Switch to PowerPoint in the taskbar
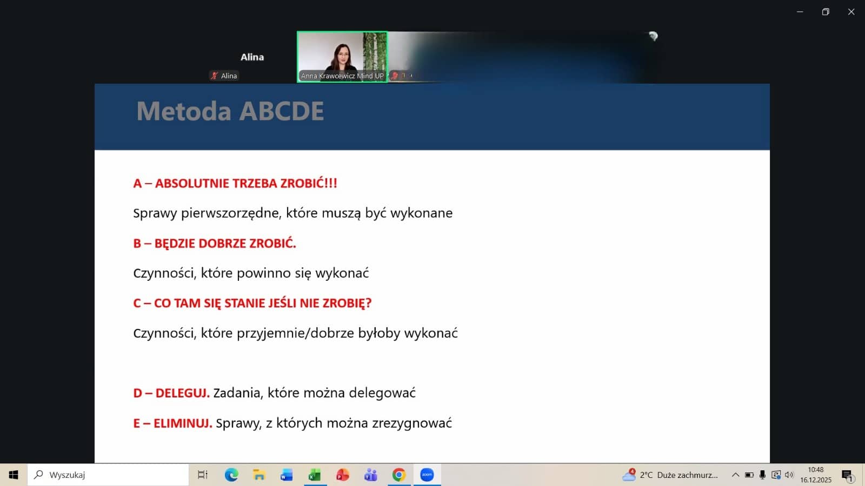 tap(343, 475)
